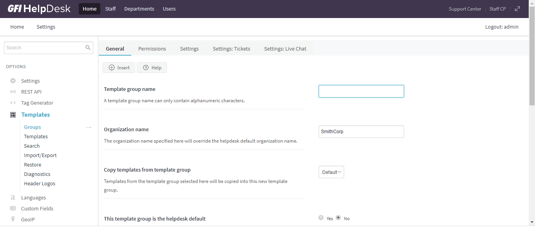Open the Copy templates Default dropdown
This screenshot has height=228, width=535.
click(331, 172)
